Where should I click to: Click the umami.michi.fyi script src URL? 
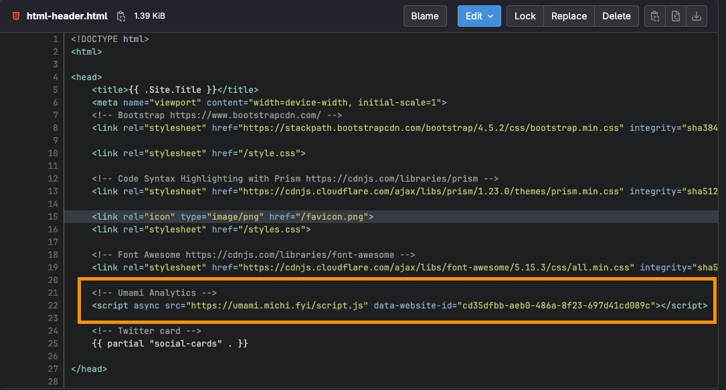pyautogui.click(x=278, y=306)
